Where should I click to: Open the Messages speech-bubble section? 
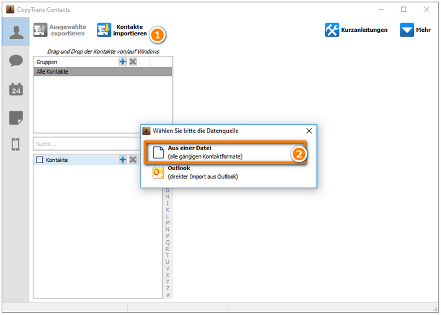16,61
